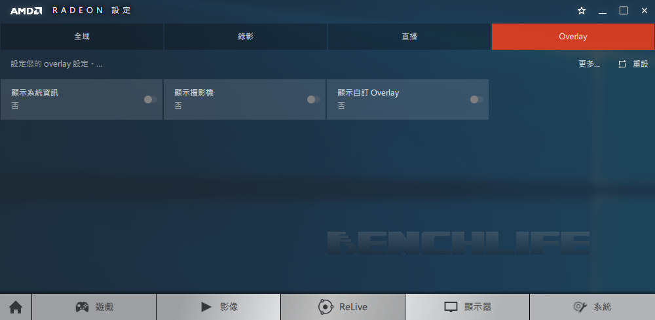Click the 系統 label text
The height and width of the screenshot is (320, 655).
pos(603,307)
